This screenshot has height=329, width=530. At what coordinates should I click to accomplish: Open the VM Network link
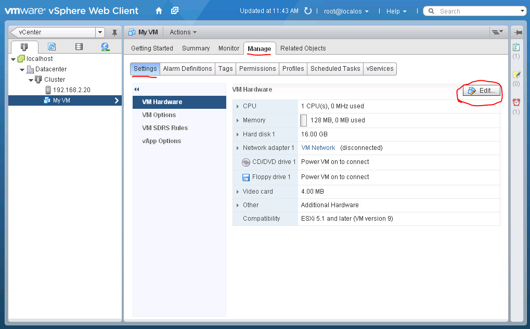pos(318,148)
